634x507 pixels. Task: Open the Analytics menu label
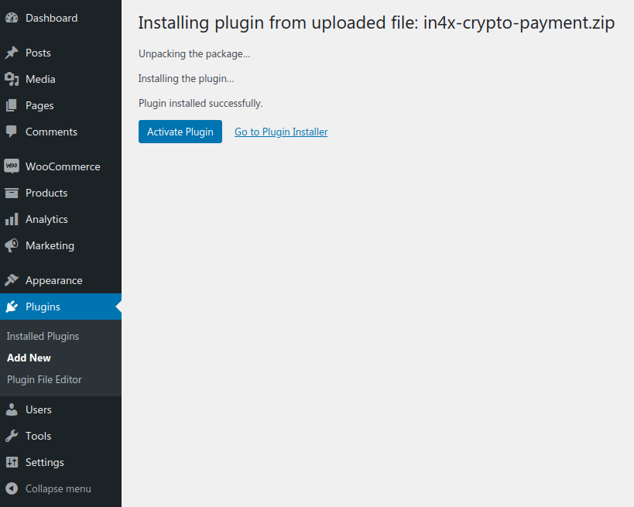click(x=46, y=220)
